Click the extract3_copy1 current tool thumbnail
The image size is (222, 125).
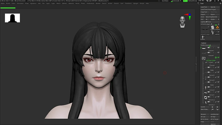pyautogui.click(x=205, y=30)
